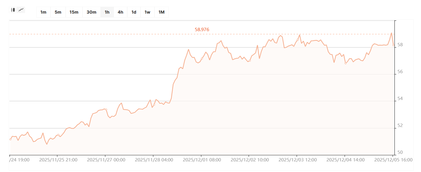Viewport: 421px width, 172px height.
Task: Click data point marker at 2025/11/25 21:00
Action: pos(58,135)
